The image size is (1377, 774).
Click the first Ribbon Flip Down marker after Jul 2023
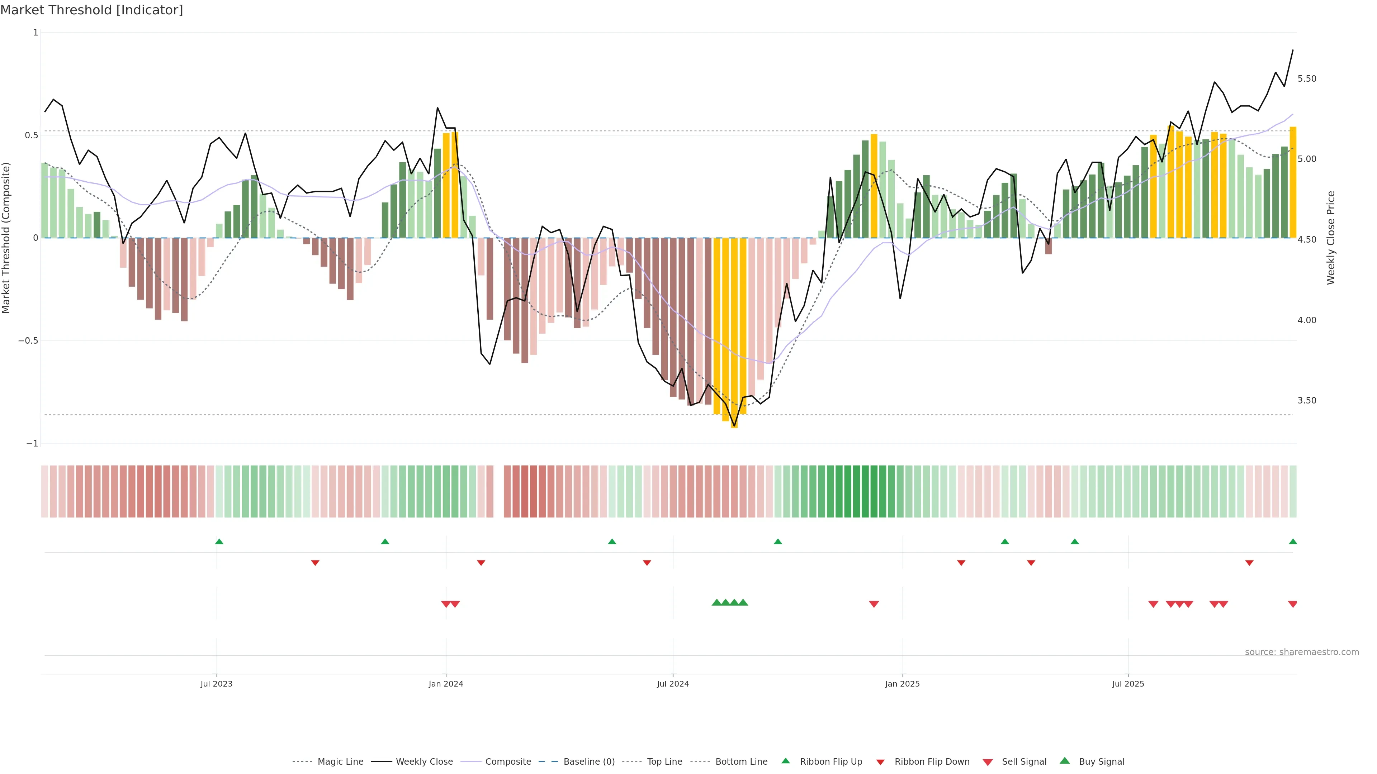click(x=316, y=563)
